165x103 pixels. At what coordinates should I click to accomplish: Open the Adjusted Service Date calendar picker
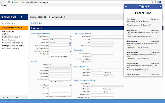70,45
